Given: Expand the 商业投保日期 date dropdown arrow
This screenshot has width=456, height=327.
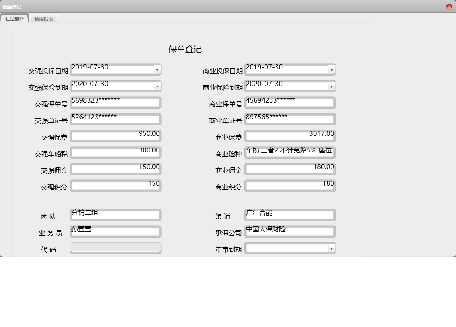Looking at the screenshot, I should (x=331, y=69).
